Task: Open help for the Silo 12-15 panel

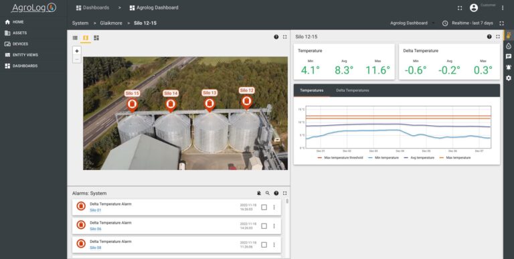Action: coord(489,37)
